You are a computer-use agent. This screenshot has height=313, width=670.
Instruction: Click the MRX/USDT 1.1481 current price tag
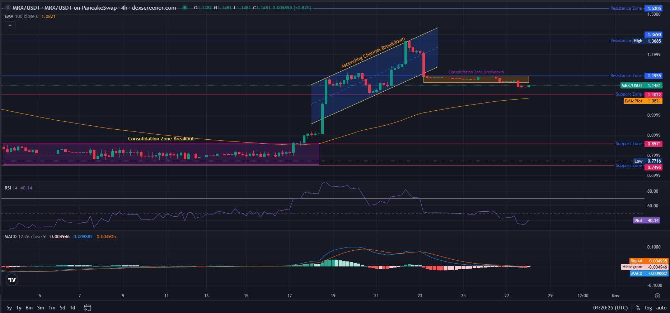[x=641, y=86]
